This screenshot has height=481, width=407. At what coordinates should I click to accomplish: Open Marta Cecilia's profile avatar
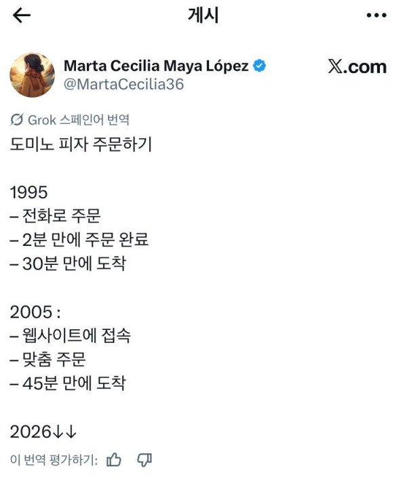(33, 75)
